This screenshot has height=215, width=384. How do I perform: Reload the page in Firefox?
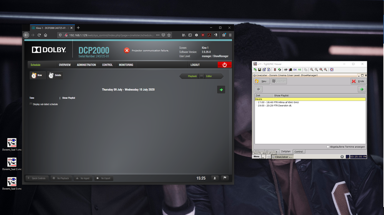[x=39, y=35]
